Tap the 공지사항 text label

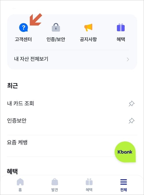pos(88,39)
